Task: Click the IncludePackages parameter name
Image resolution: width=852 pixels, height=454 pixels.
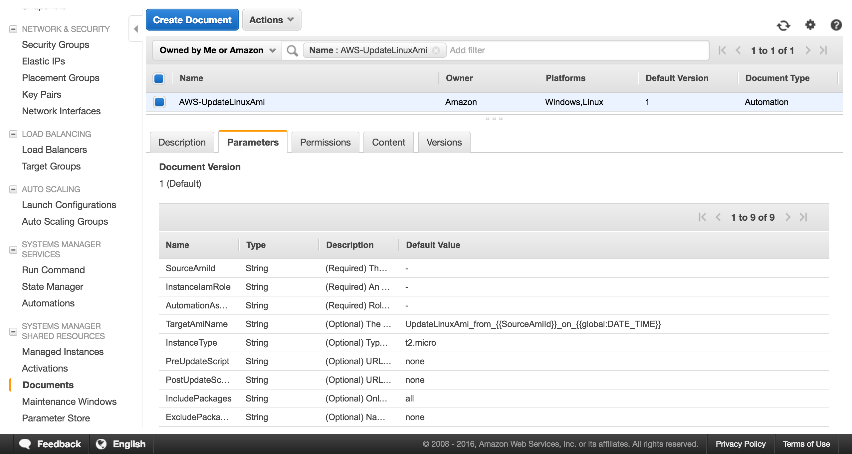Action: (199, 398)
